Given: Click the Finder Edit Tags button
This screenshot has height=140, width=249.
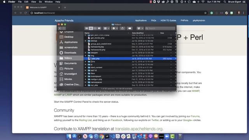Looking at the screenshot, I should point(130,28).
